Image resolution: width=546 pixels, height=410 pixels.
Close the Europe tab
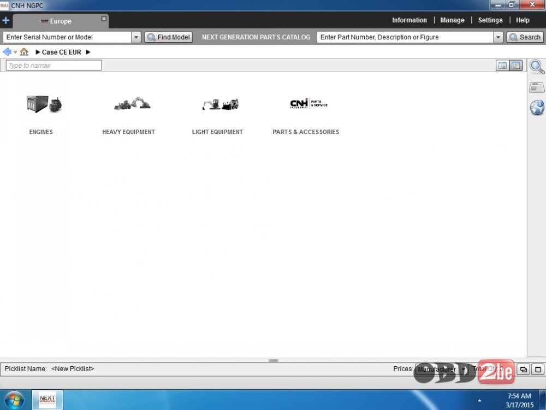pyautogui.click(x=104, y=19)
